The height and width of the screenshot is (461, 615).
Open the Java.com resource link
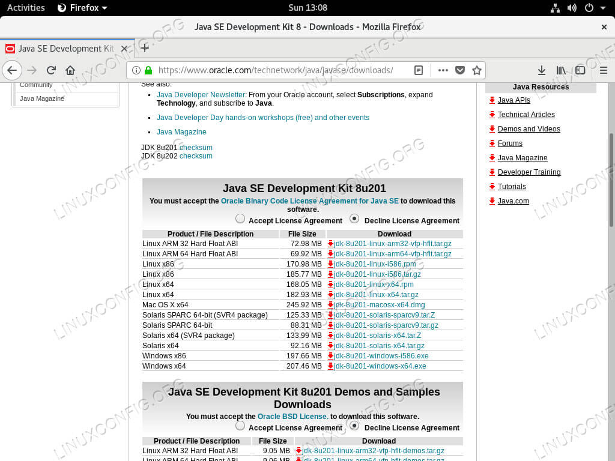pos(513,201)
